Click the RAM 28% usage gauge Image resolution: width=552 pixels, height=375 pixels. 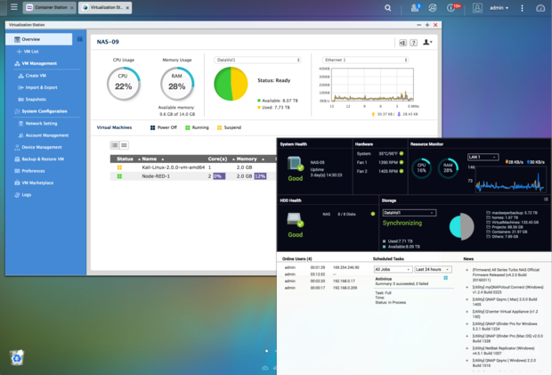click(176, 84)
